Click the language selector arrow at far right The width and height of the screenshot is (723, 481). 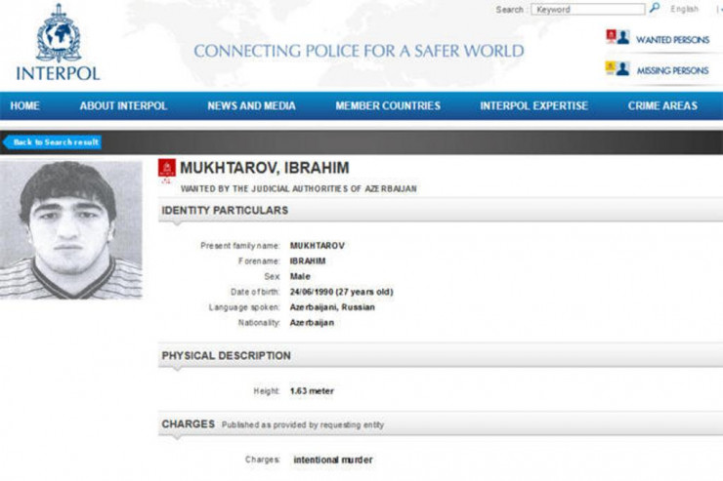(x=718, y=10)
